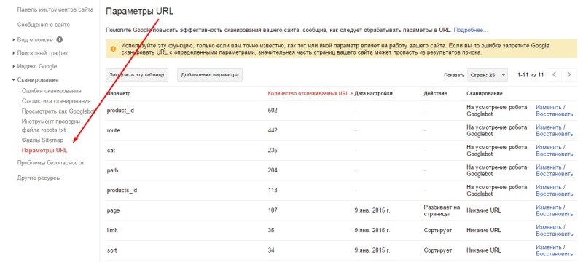This screenshot has width=583, height=262.
Task: Go to previous page arrow in pagination
Action: (554, 74)
